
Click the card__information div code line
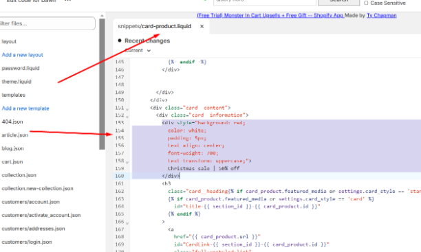(202, 115)
